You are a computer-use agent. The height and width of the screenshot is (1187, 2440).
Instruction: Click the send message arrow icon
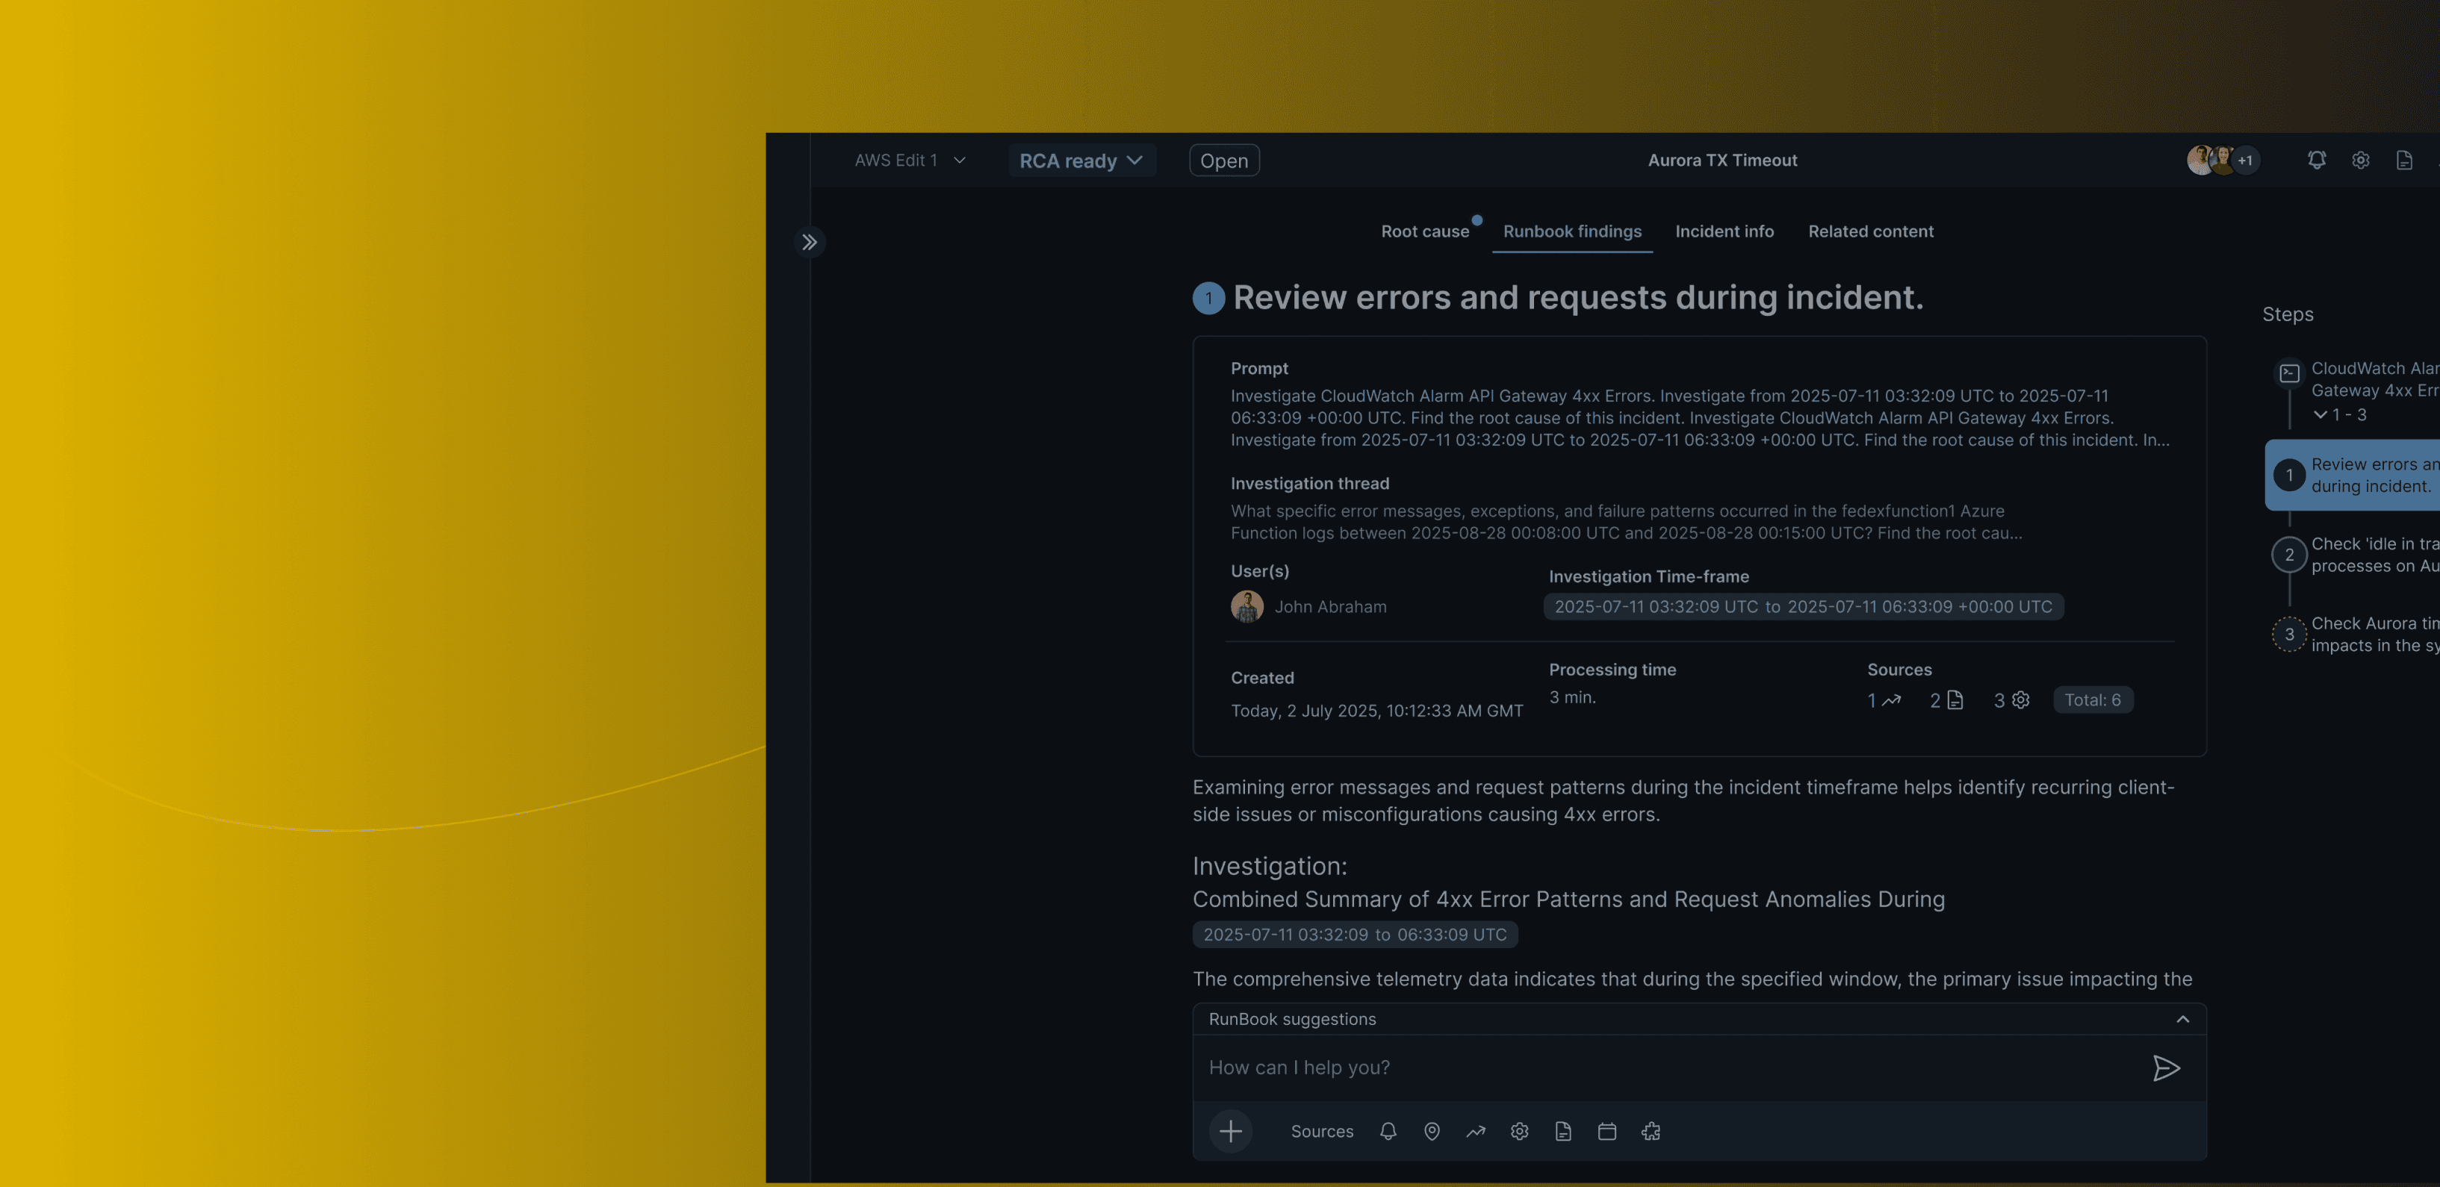(x=2165, y=1068)
